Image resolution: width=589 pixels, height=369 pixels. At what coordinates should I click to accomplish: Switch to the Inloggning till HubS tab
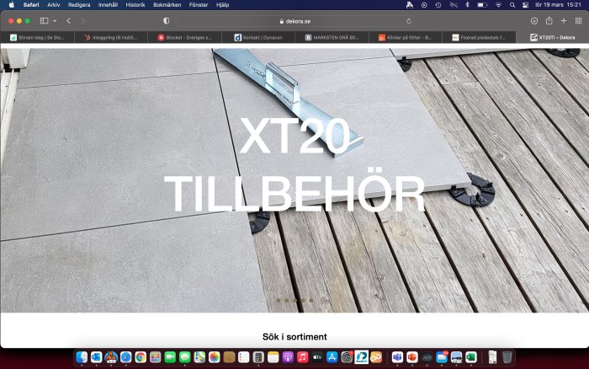click(x=111, y=37)
